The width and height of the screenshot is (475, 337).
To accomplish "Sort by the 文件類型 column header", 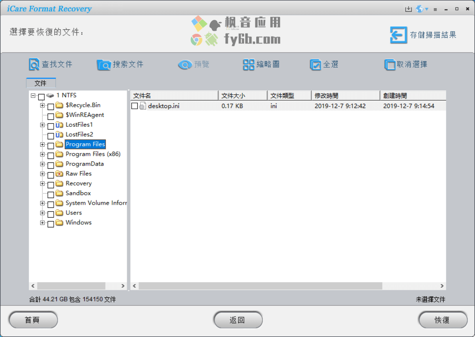I will (289, 96).
